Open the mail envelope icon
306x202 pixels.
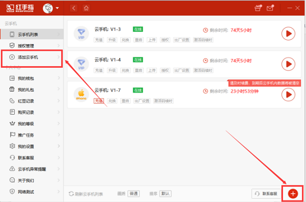pos(270,8)
